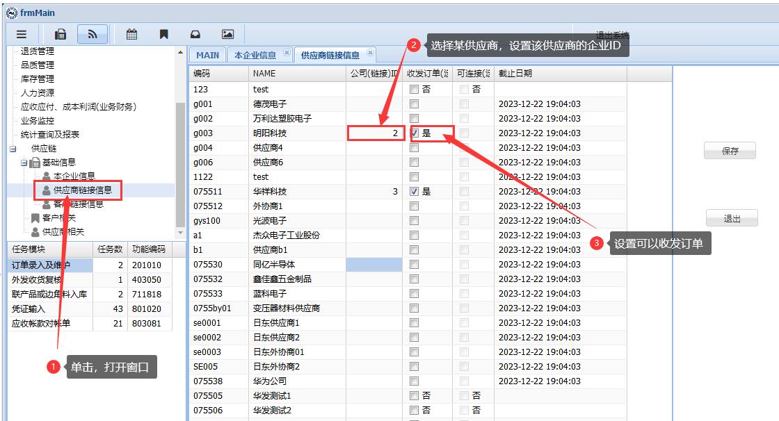Click the picture toolbar icon
The image size is (779, 421).
pyautogui.click(x=227, y=34)
